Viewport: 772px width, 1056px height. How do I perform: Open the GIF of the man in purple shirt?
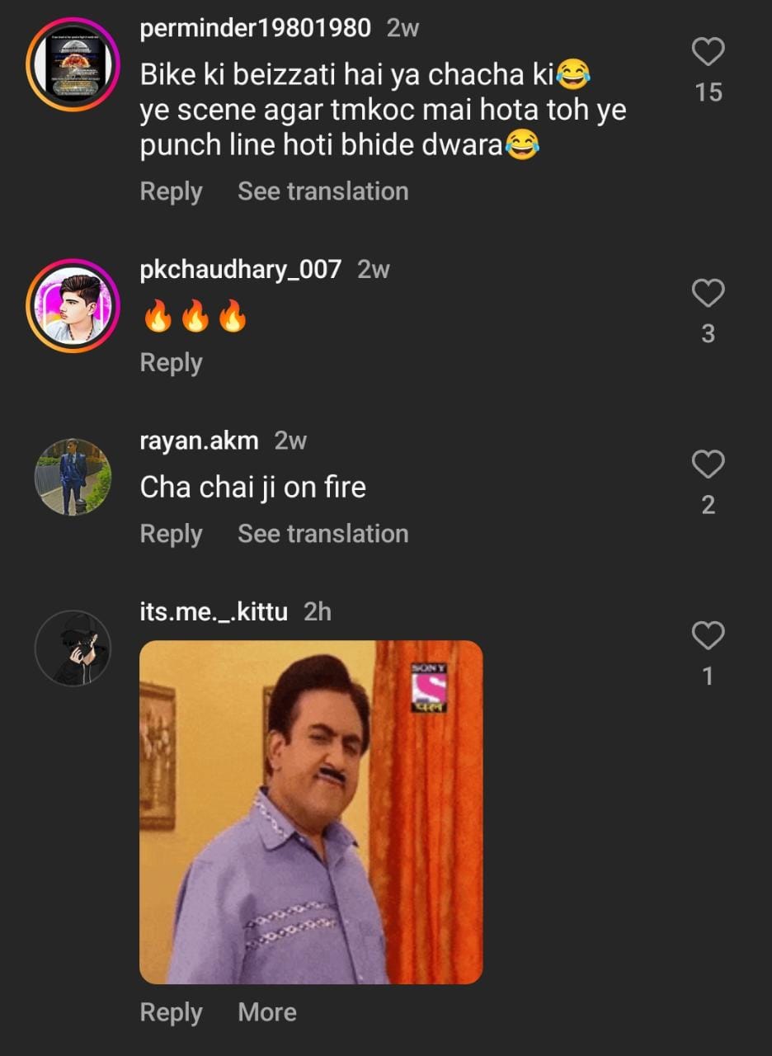click(x=311, y=812)
